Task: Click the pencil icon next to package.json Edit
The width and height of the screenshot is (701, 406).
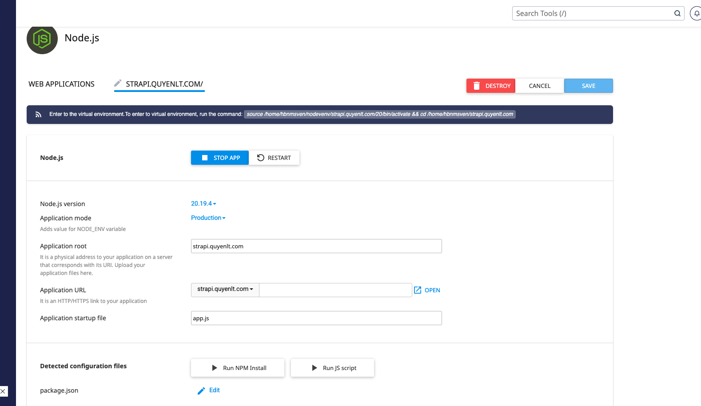Action: [x=201, y=390]
